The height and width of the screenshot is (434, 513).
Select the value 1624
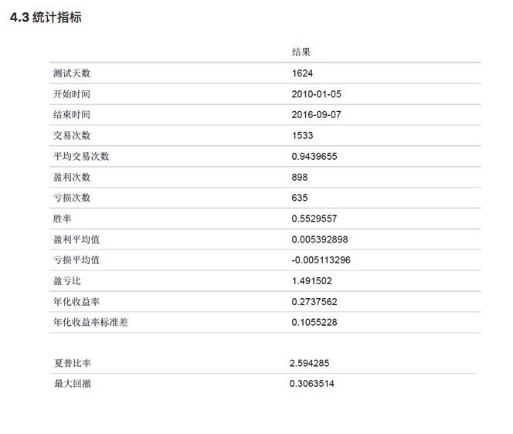point(302,73)
